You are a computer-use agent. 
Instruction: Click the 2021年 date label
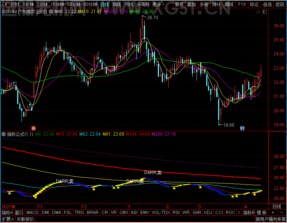[x=8, y=207]
